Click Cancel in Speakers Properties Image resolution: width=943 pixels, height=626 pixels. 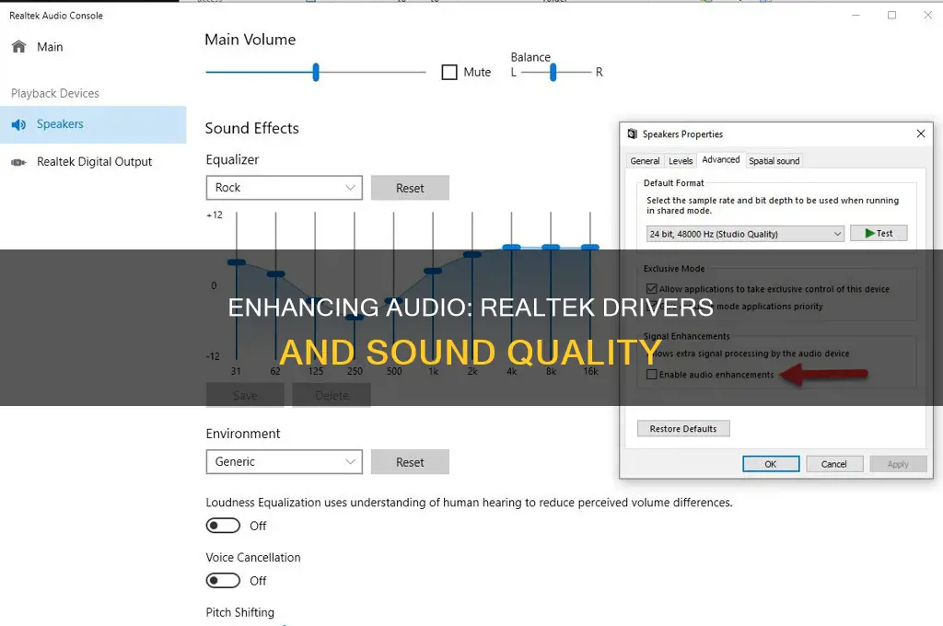point(834,464)
